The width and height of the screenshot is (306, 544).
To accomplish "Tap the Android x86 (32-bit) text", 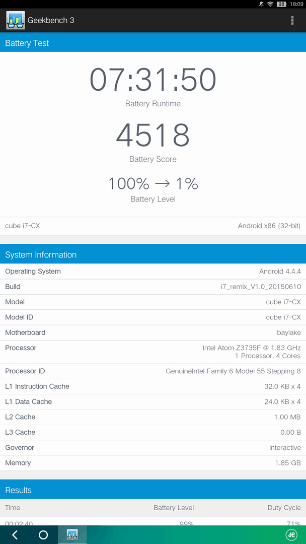I will (269, 226).
